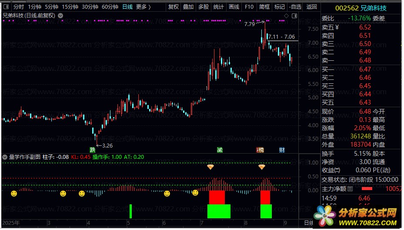Click the 卖五 price 6.52

coord(365,27)
